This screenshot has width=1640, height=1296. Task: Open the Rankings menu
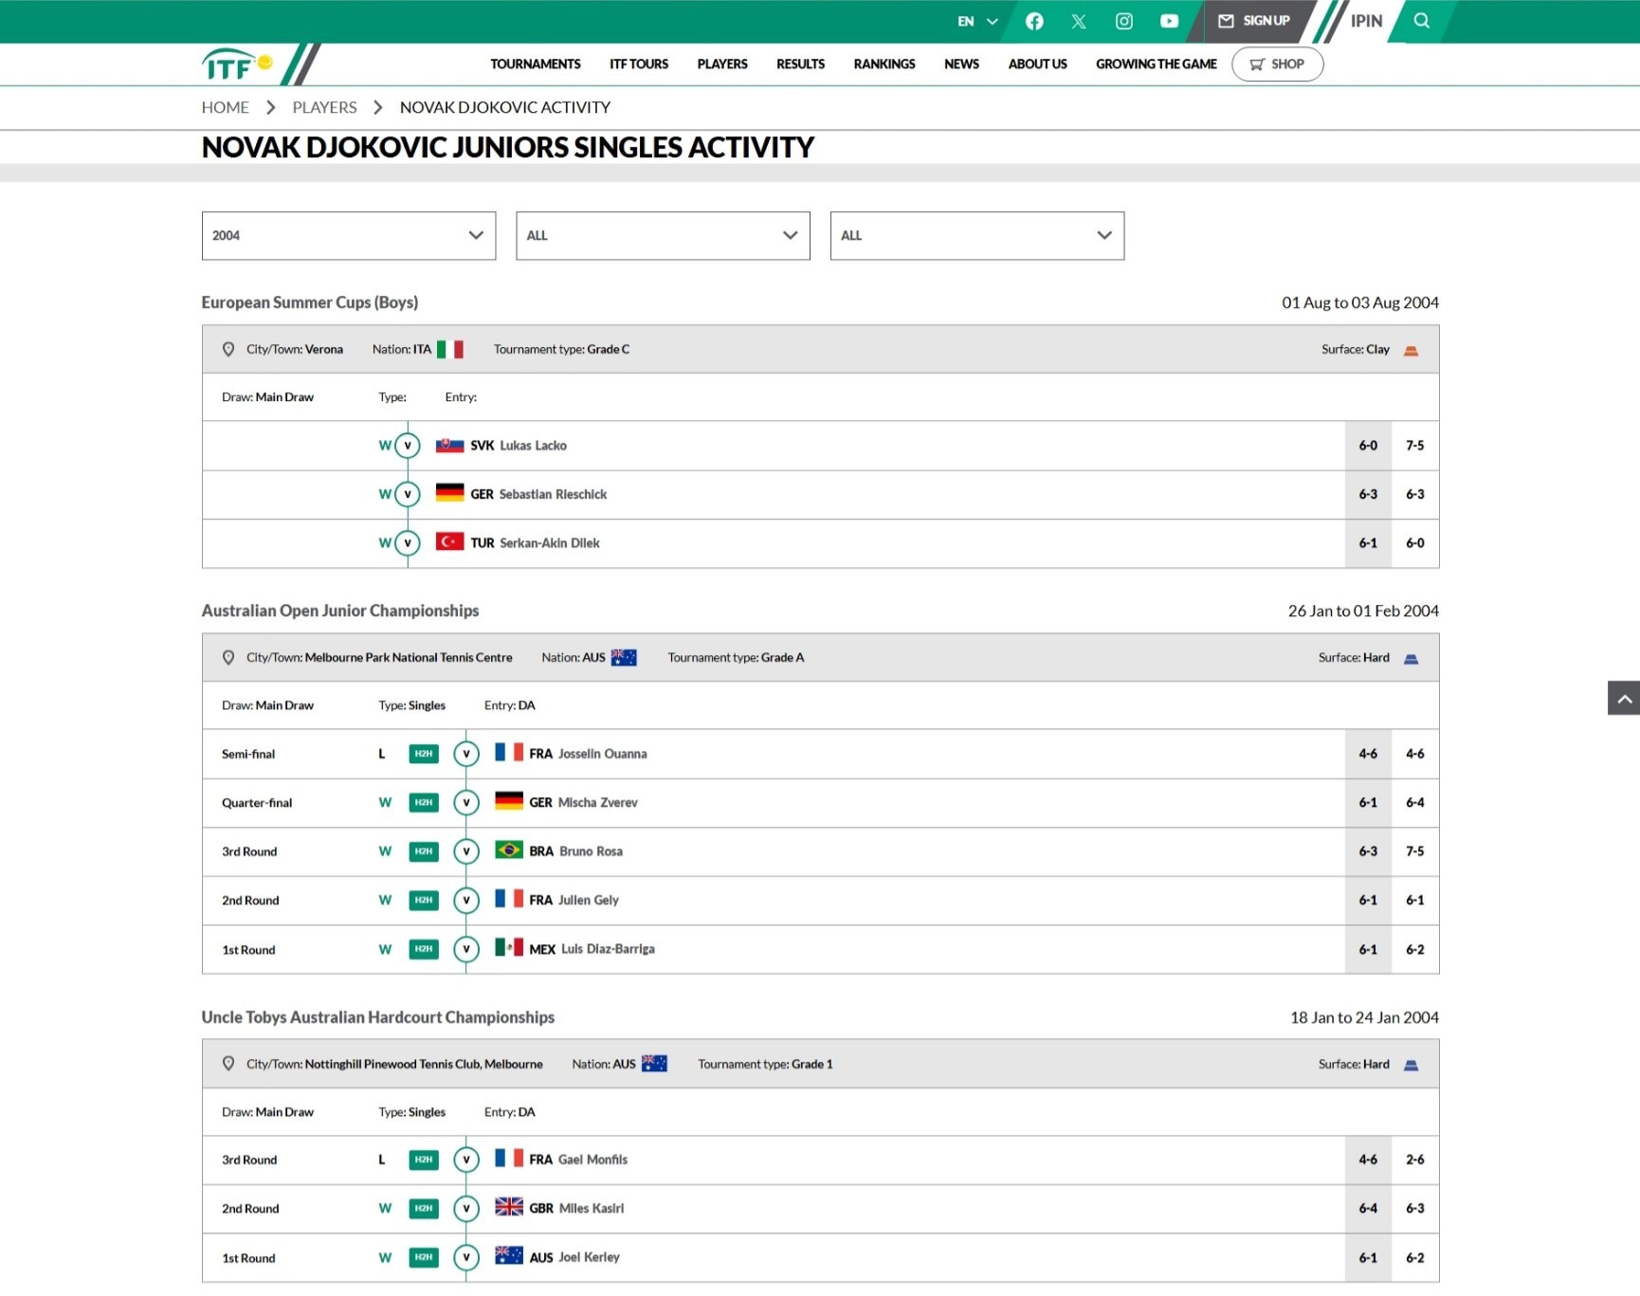[x=884, y=64]
